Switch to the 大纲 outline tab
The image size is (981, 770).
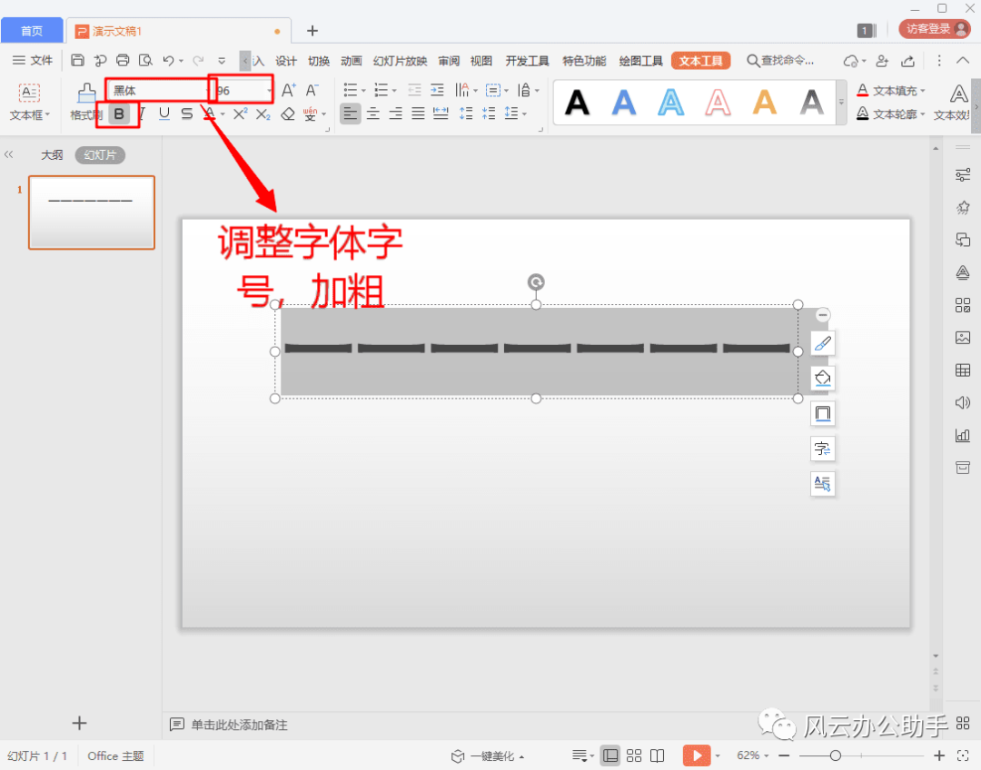point(52,154)
